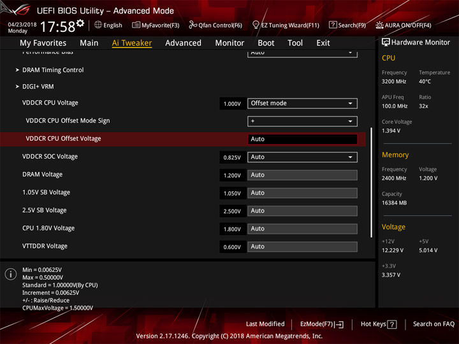This screenshot has width=459, height=344.
Task: Click the 17:58 clock display
Action: tap(57, 27)
